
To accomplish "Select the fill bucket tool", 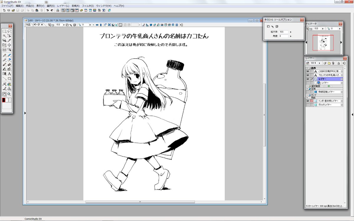I will point(4,69).
